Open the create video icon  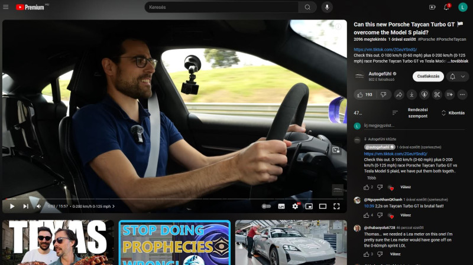(432, 7)
